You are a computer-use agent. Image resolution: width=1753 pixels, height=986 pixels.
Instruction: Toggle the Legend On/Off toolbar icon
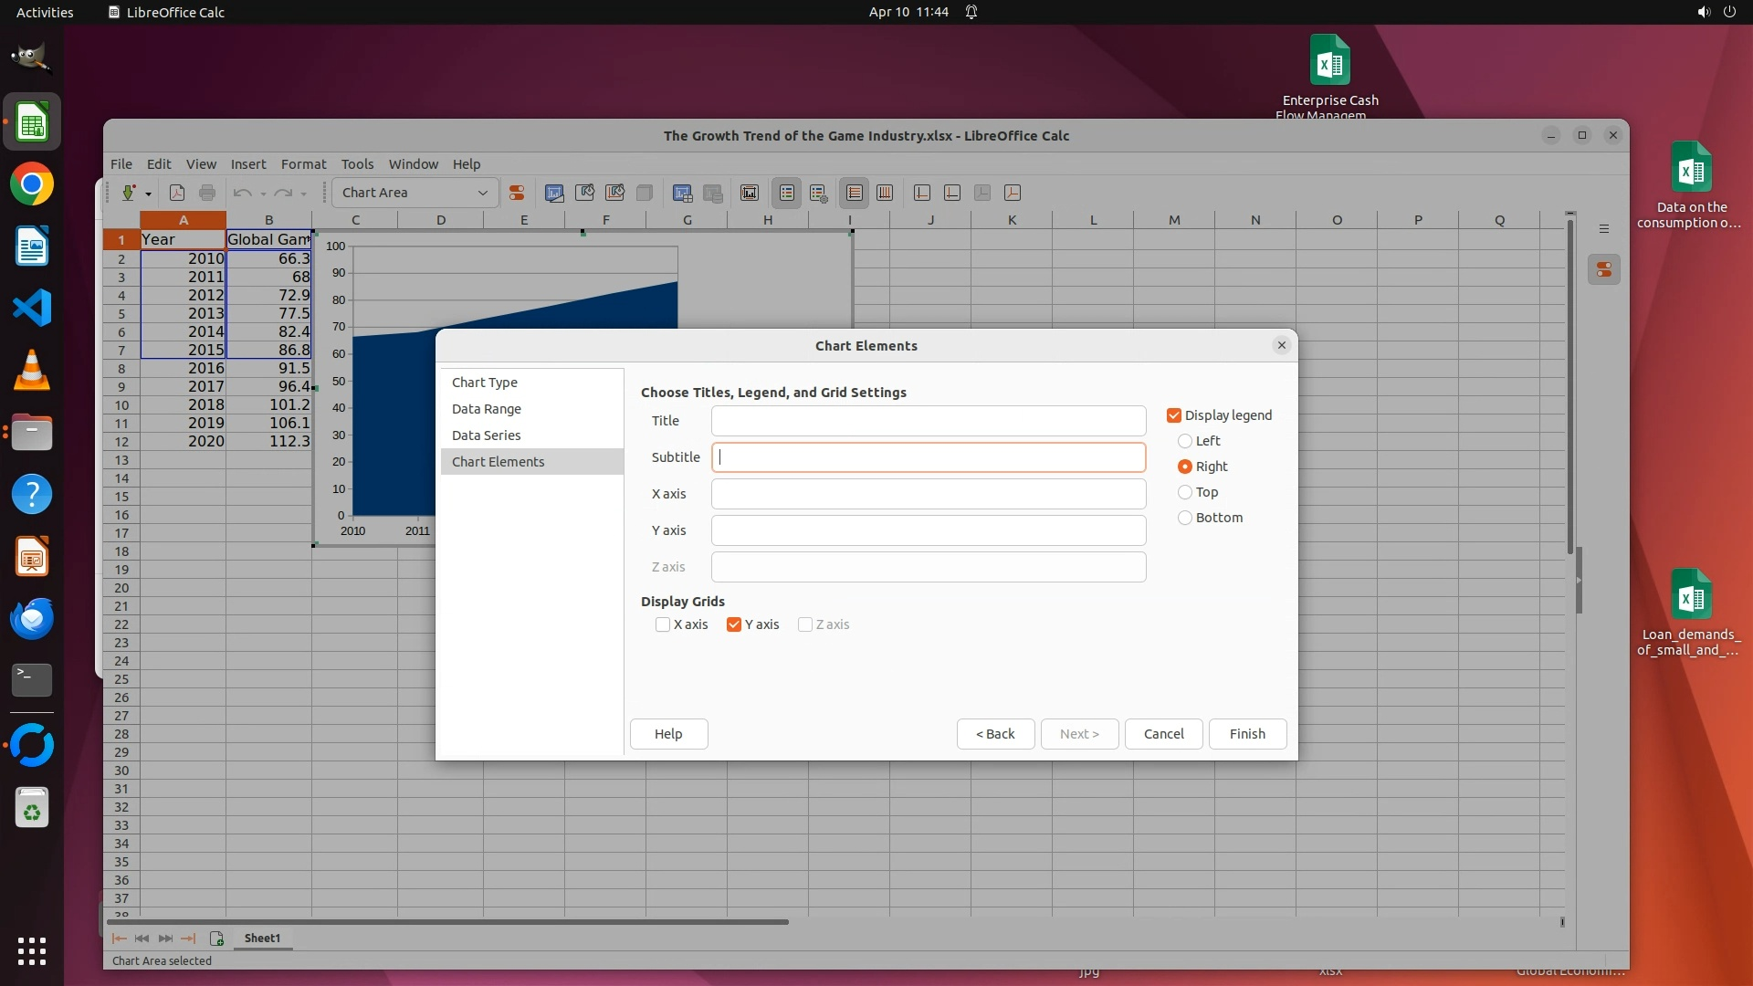tap(787, 193)
